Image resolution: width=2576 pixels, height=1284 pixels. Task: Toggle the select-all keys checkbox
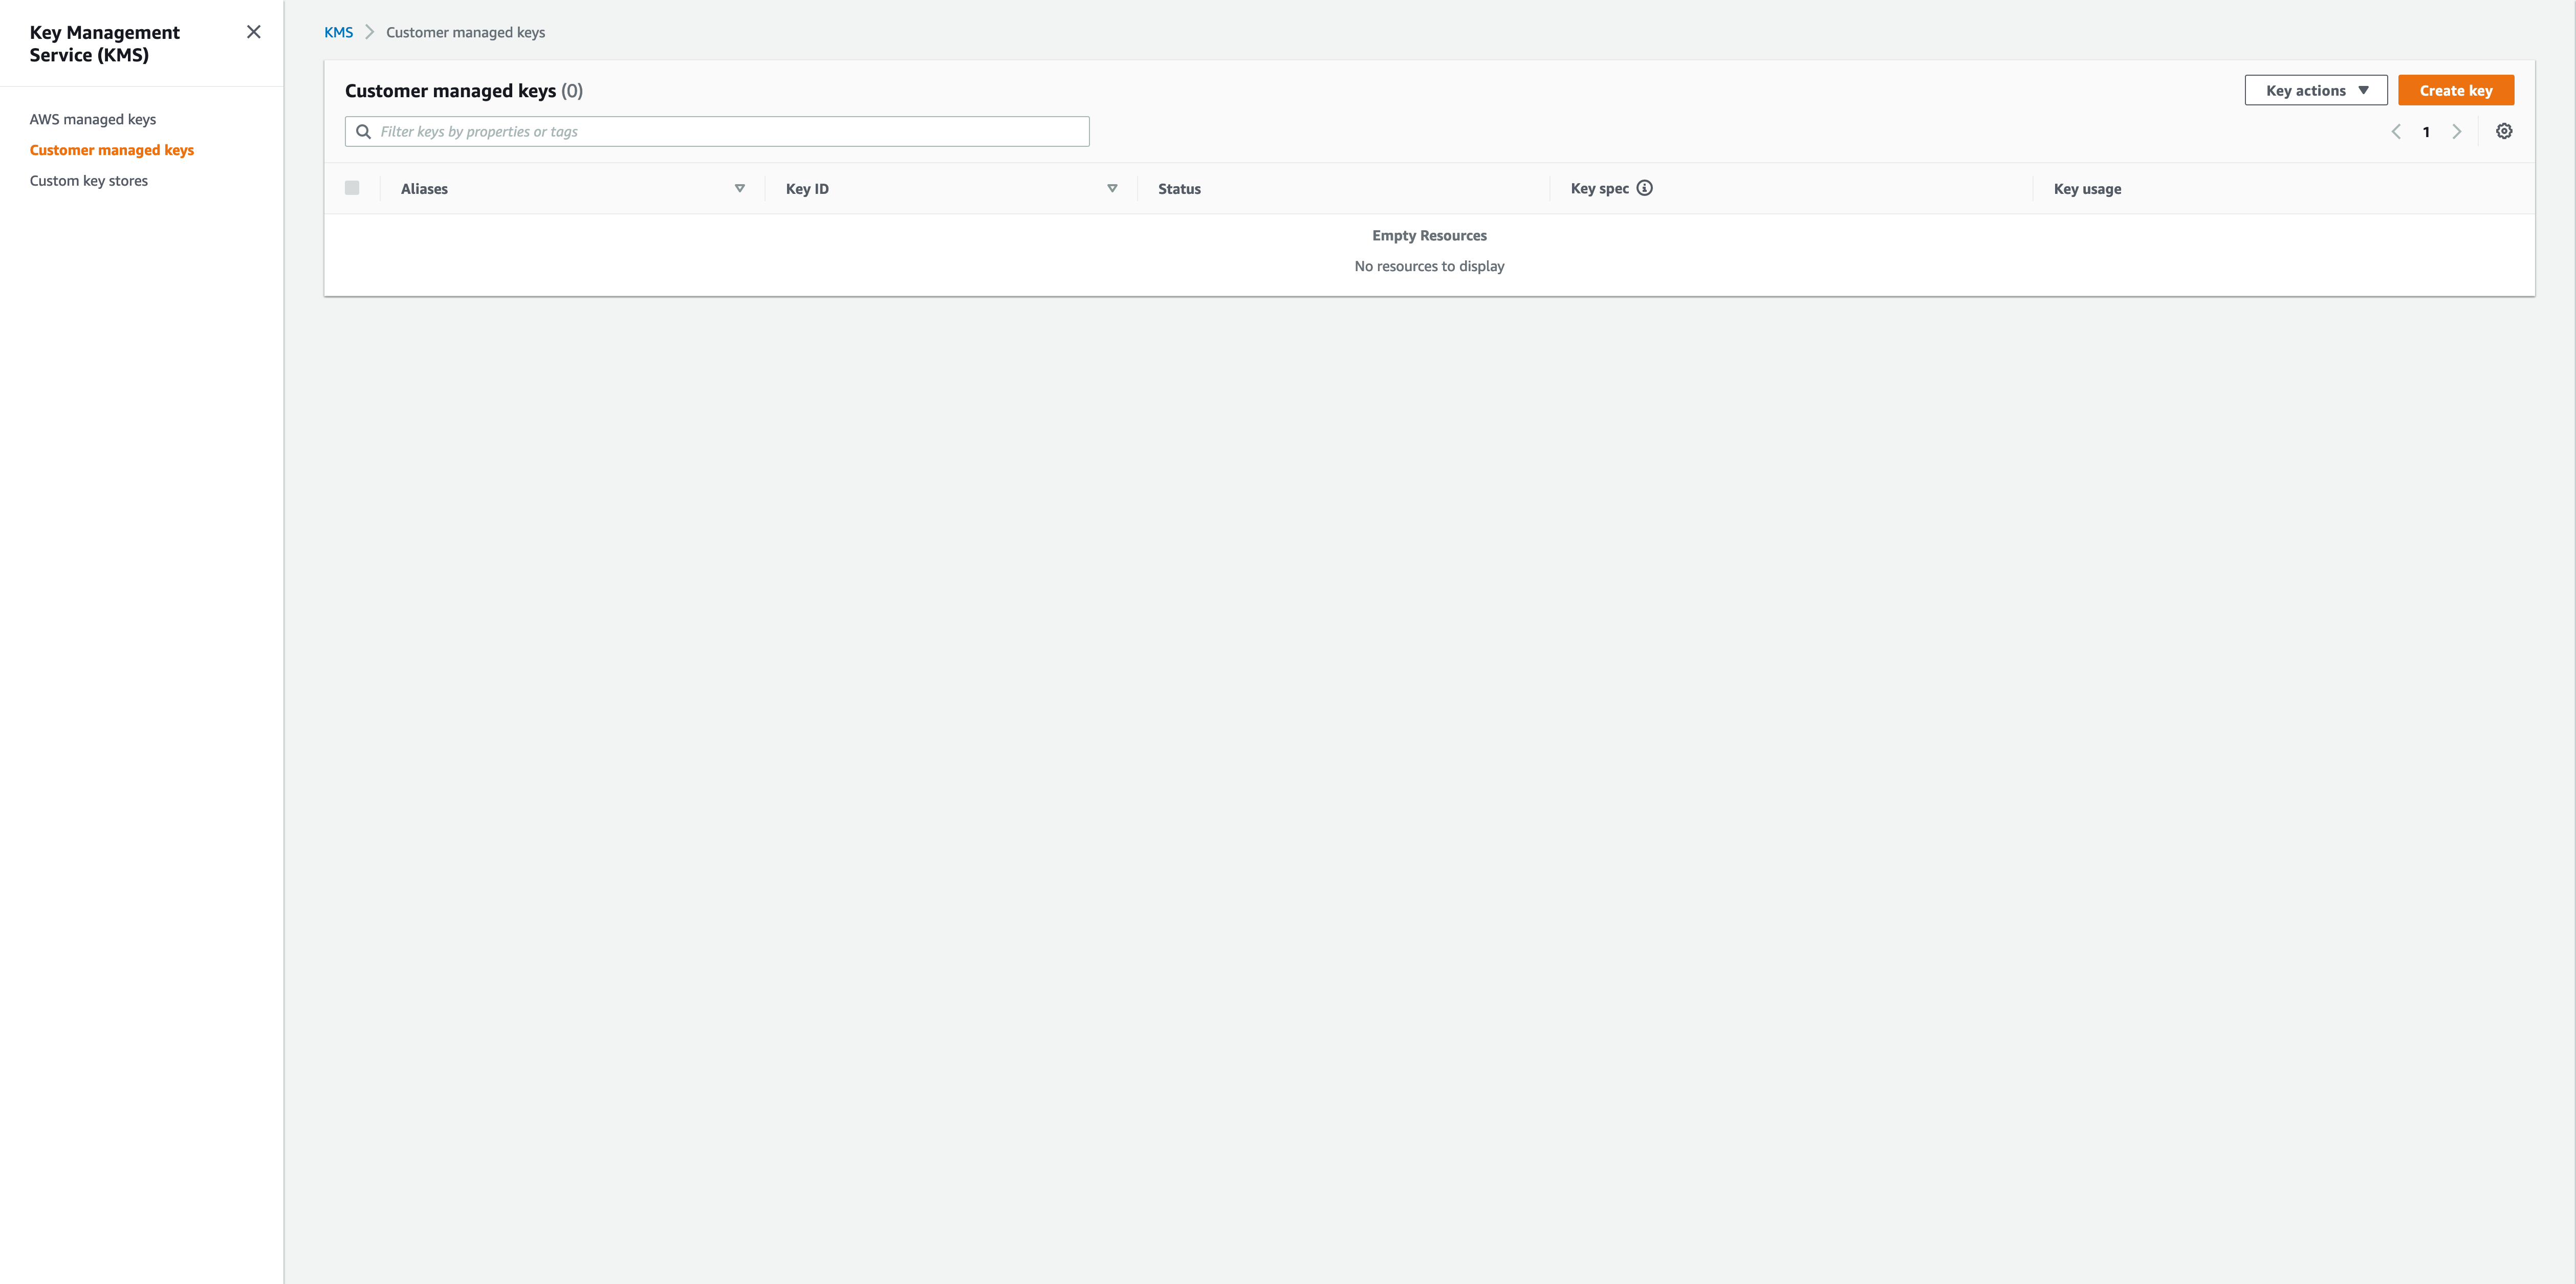pos(352,188)
